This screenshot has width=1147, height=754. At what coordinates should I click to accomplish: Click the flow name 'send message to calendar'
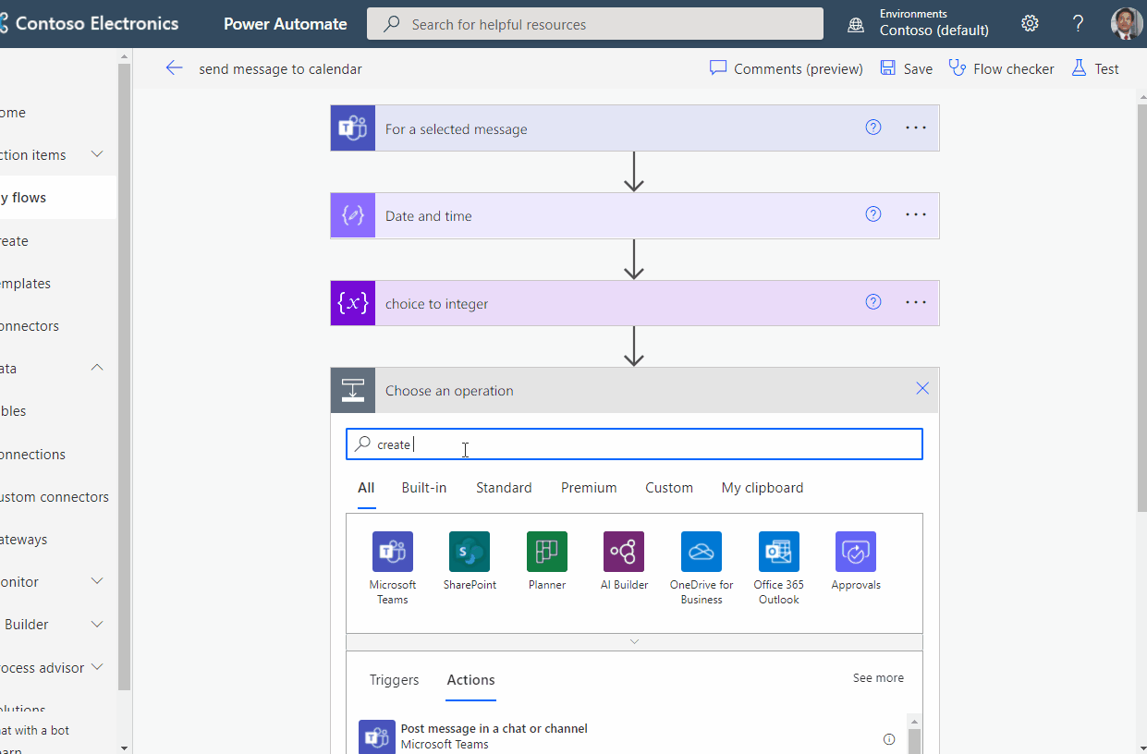click(x=280, y=69)
